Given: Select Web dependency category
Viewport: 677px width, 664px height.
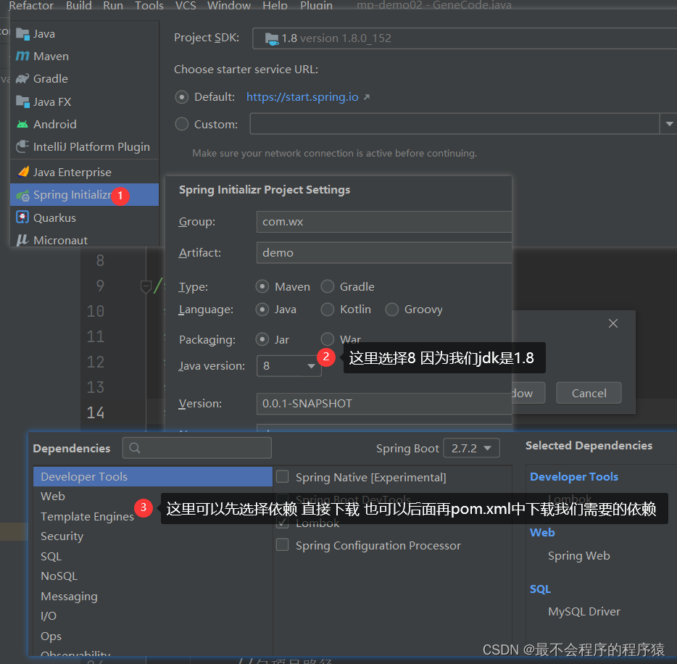Looking at the screenshot, I should click(53, 497).
